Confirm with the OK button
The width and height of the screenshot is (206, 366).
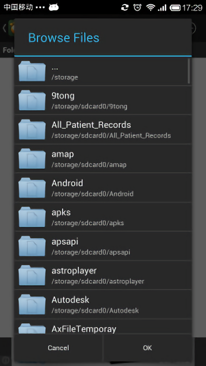pyautogui.click(x=148, y=348)
